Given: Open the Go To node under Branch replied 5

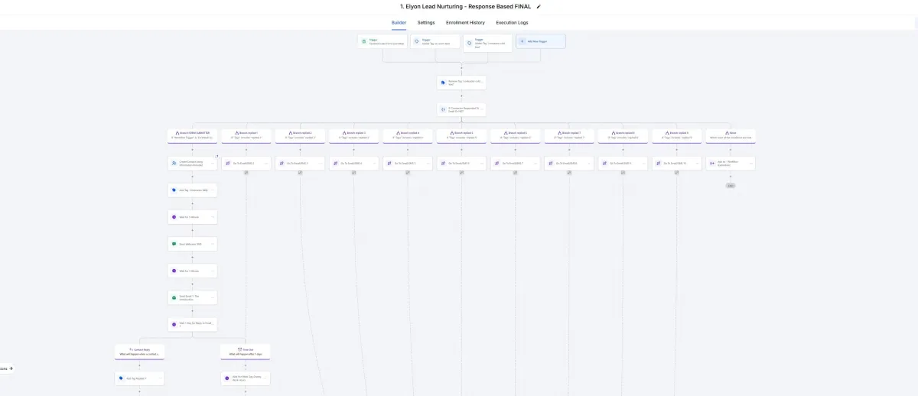Looking at the screenshot, I should coord(461,163).
